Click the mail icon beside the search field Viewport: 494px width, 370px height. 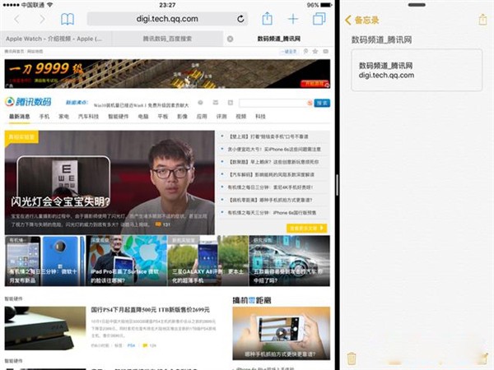tap(216, 103)
